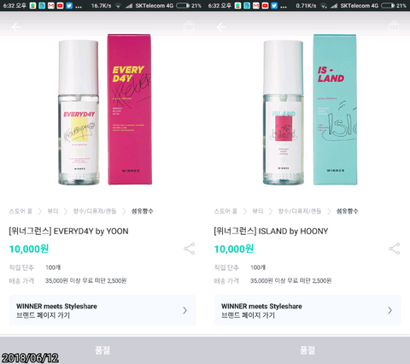Image resolution: width=410 pixels, height=364 pixels.
Task: Open shopping bag icon on ISLAND page
Action: point(394,27)
